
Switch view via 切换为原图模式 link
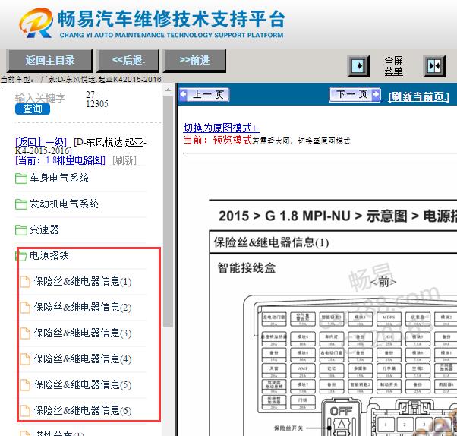point(221,128)
